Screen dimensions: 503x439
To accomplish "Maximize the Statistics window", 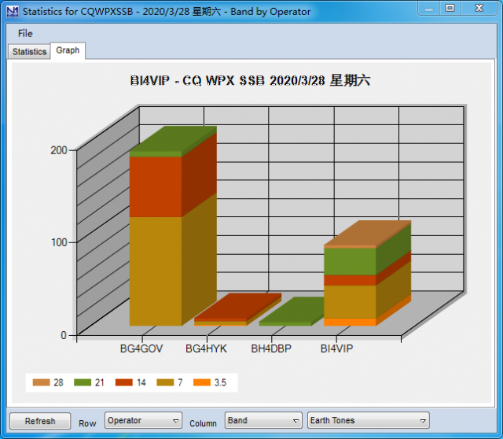I will (450, 9).
